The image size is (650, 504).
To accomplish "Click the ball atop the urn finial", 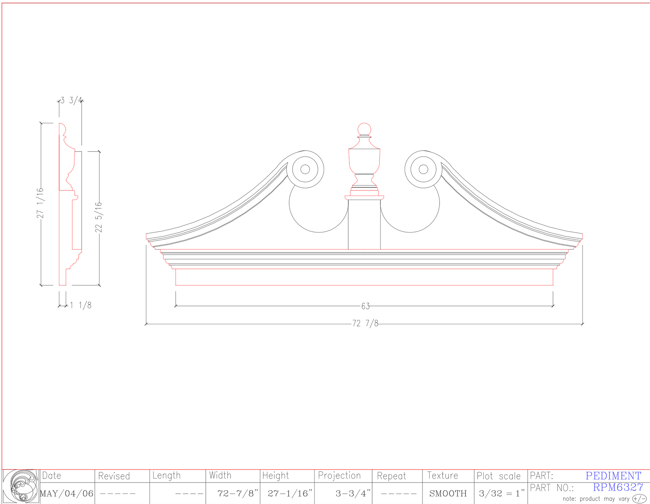I will 364,129.
